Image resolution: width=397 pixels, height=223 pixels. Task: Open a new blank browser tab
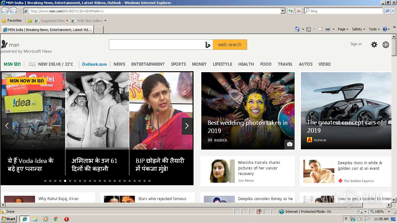click(x=99, y=30)
